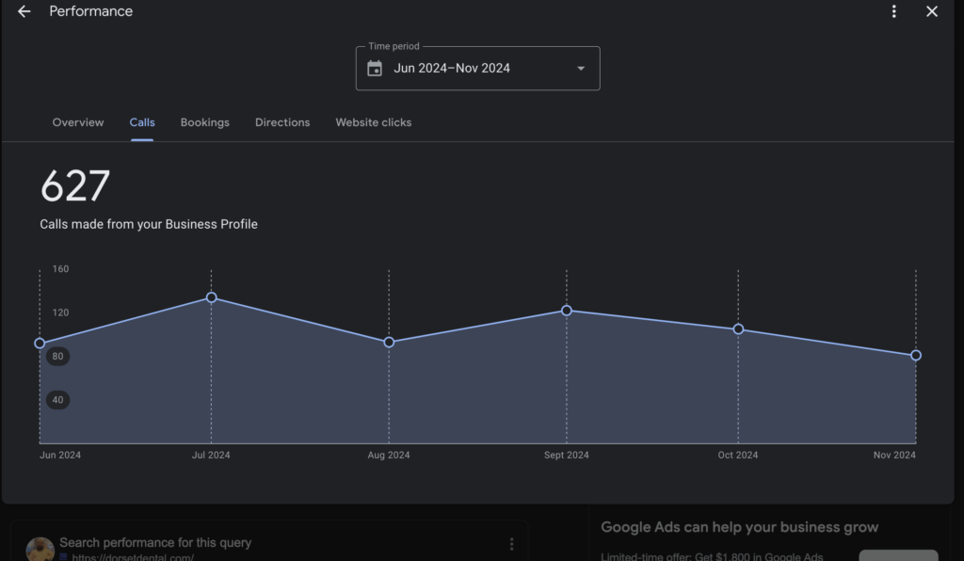The width and height of the screenshot is (964, 561).
Task: Expand the Time period dropdown arrow
Action: click(580, 68)
